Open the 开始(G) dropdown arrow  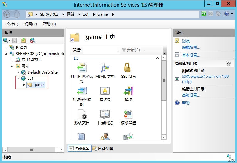(144, 50)
